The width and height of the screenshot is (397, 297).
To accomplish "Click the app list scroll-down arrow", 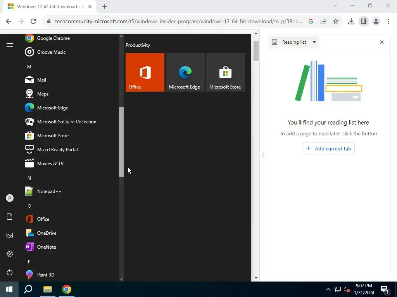I will [x=121, y=279].
